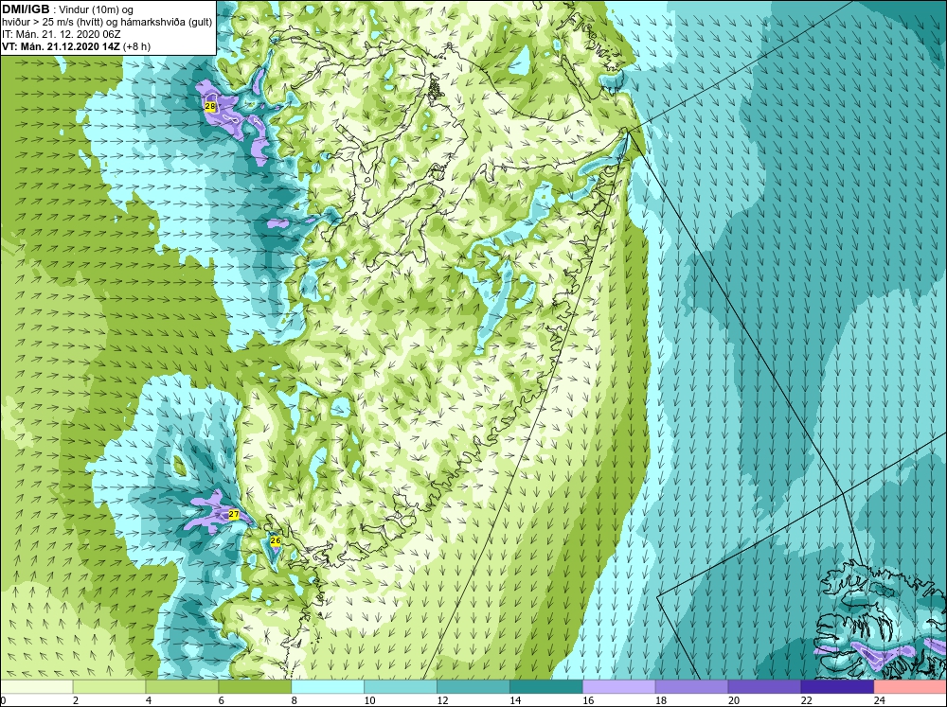This screenshot has height=707, width=947.
Task: Click the yellow 26 gust label
Action: click(276, 541)
